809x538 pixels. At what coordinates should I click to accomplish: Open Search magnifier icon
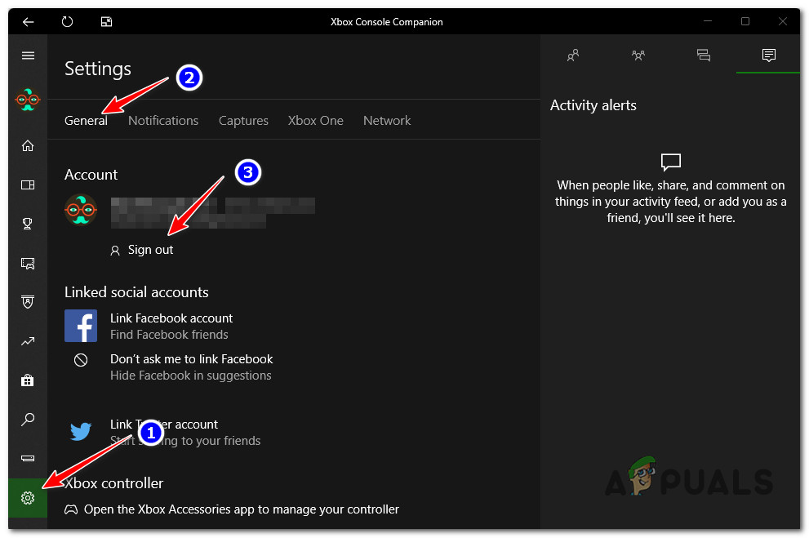click(28, 419)
